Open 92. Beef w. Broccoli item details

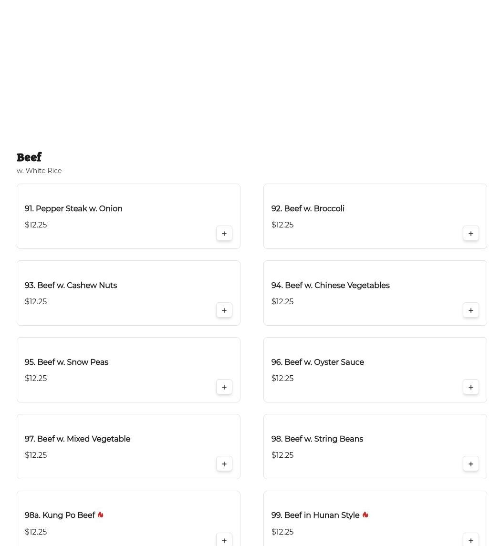[308, 209]
